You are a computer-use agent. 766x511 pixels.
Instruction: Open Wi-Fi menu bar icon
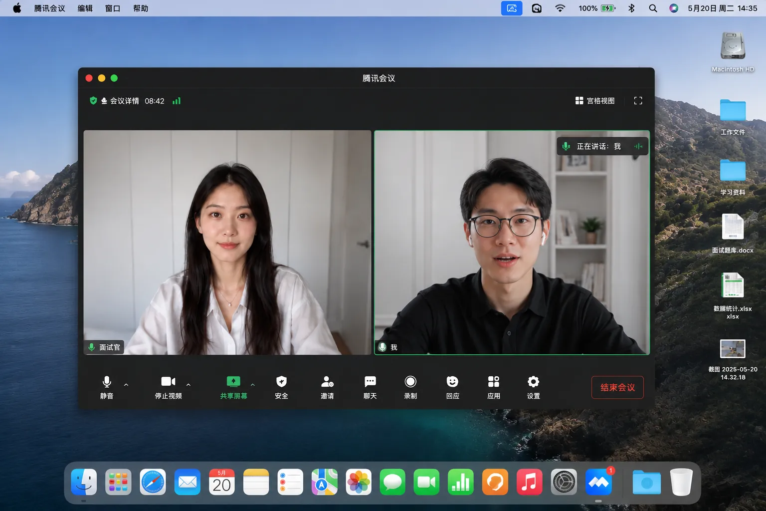coord(560,8)
